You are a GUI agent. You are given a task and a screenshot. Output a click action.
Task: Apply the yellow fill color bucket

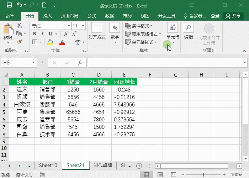(x=50, y=42)
